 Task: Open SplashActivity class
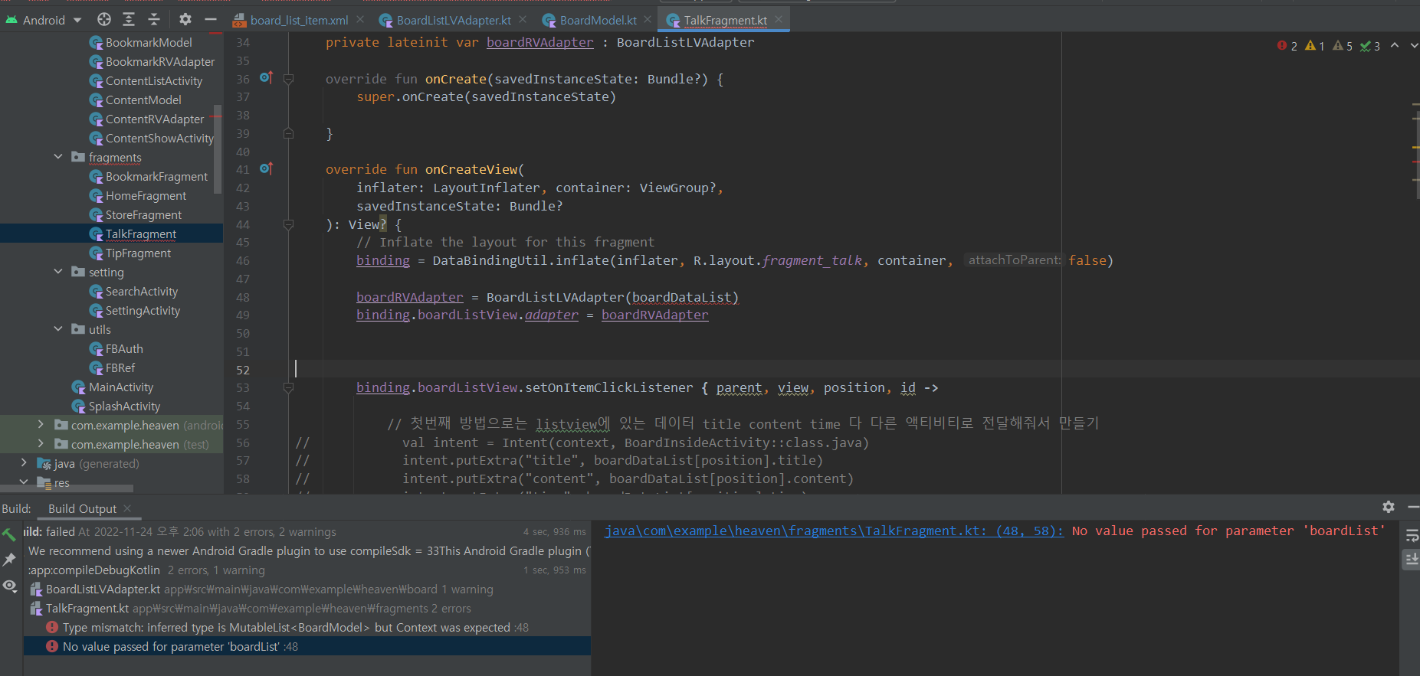pyautogui.click(x=124, y=406)
